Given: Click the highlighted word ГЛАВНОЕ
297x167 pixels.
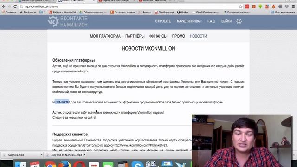Looking at the screenshot, I should 62,102.
